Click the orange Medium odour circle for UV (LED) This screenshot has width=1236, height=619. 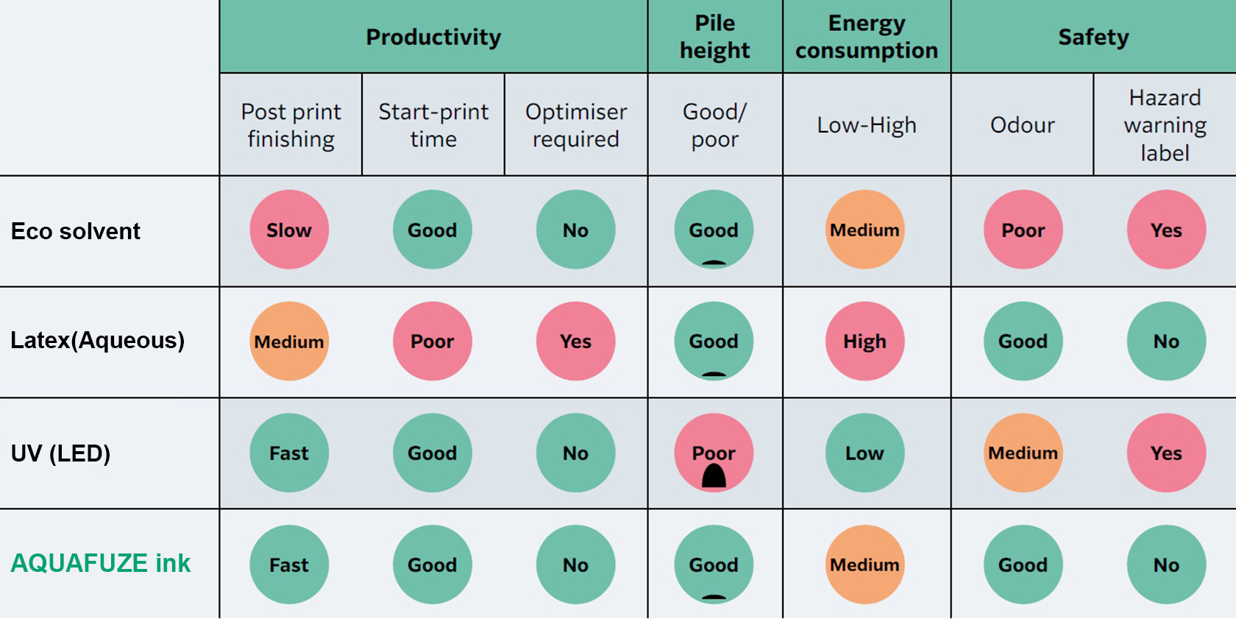point(1023,453)
